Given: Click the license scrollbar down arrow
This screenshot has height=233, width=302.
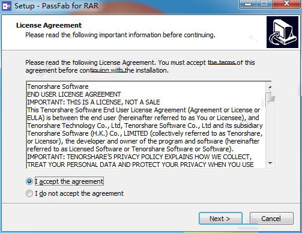Looking at the screenshot, I should [x=270, y=163].
